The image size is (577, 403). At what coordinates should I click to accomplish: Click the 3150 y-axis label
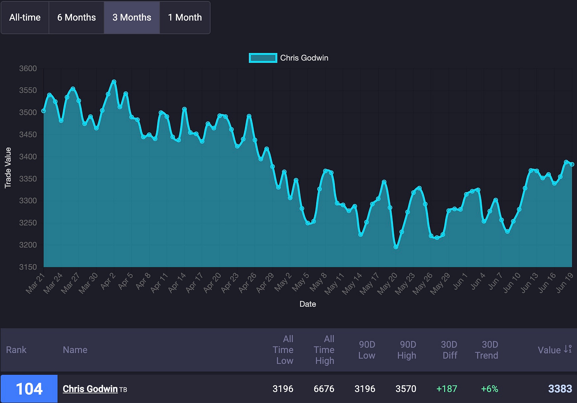28,267
